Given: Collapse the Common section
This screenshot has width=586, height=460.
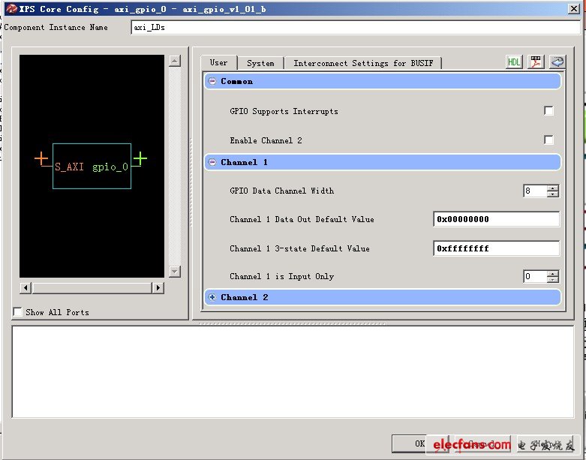Looking at the screenshot, I should [x=212, y=81].
